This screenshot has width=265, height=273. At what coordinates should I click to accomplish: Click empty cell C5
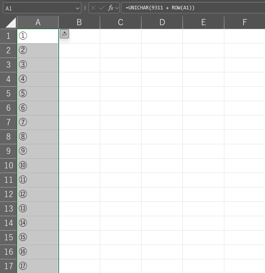click(x=121, y=94)
